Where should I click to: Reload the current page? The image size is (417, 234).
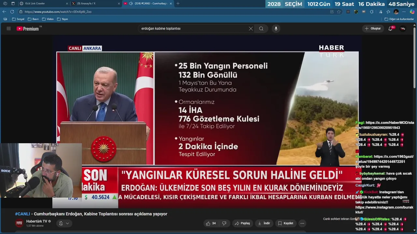pyautogui.click(x=12, y=12)
